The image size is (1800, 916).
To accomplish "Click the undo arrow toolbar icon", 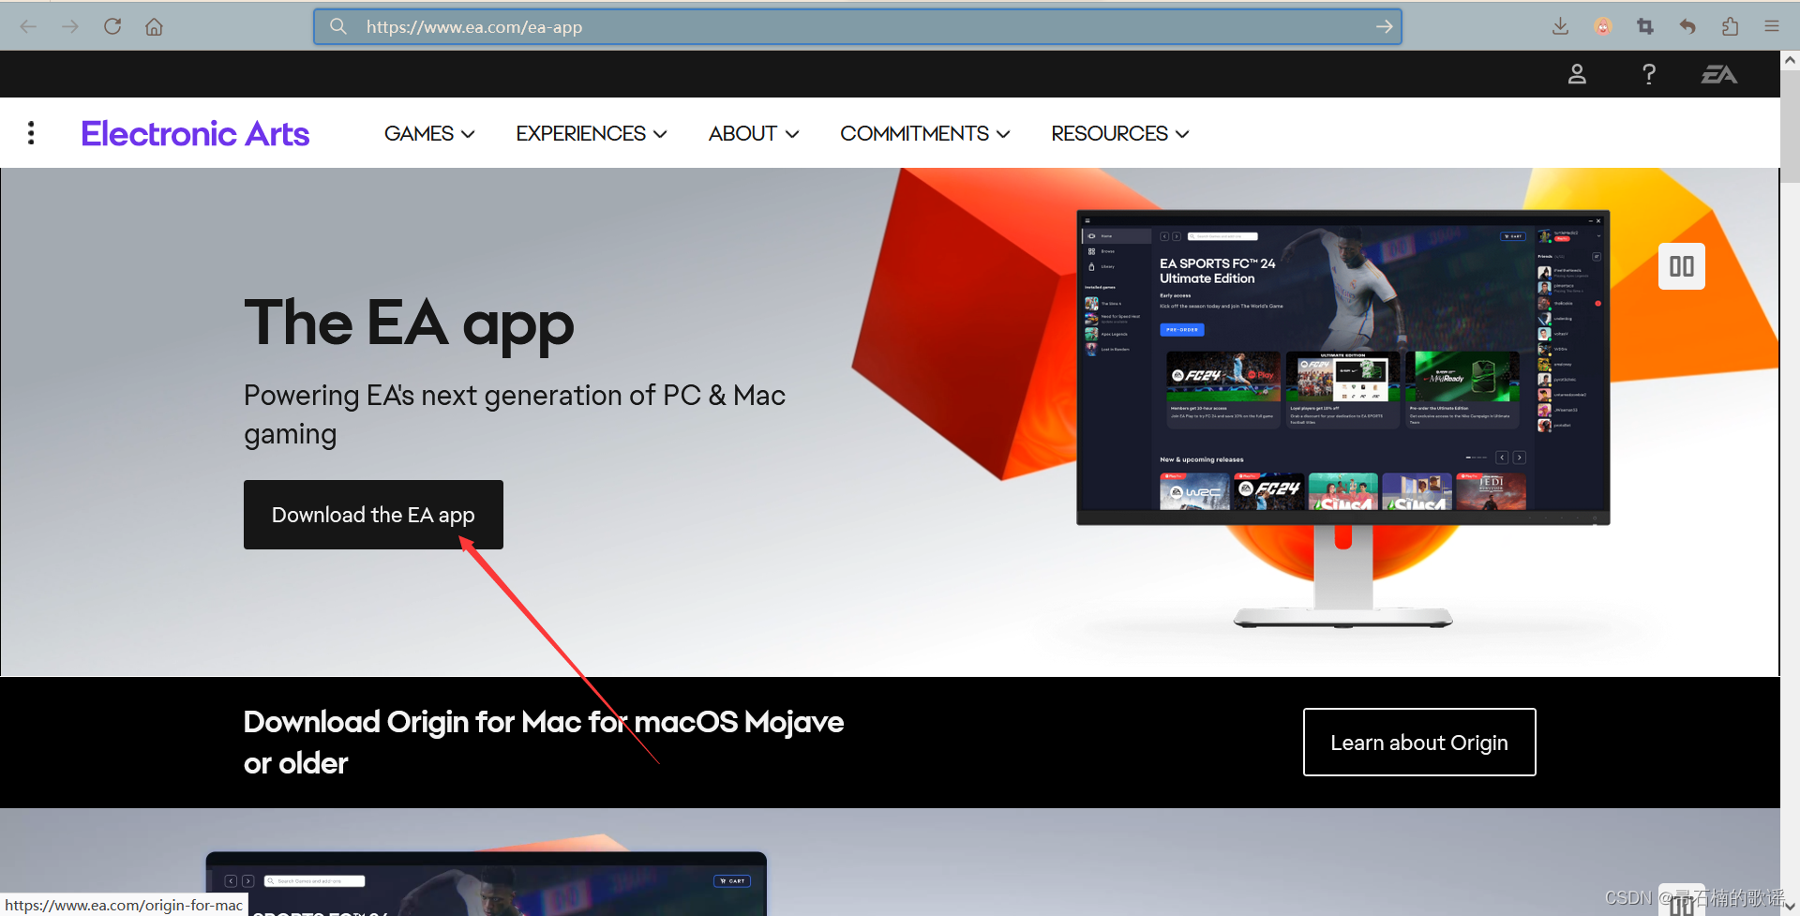I will (x=1687, y=26).
